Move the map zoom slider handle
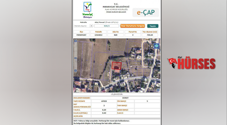227x125 pixels. 75,58
